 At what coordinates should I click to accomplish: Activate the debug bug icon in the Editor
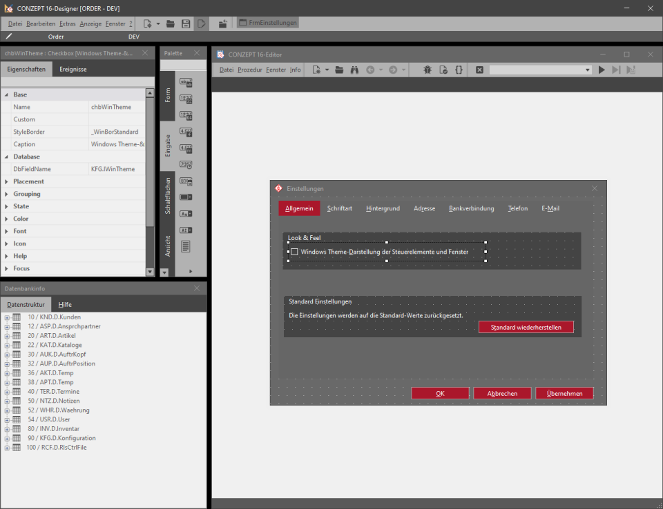tap(427, 69)
